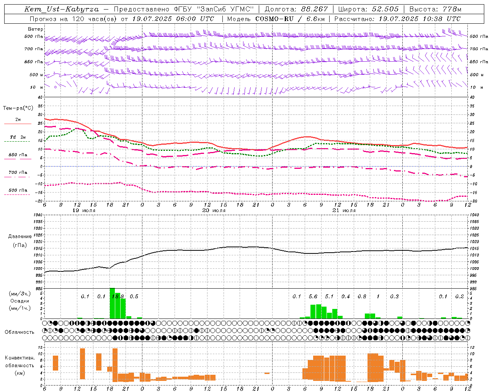This screenshot has width=490, height=392.
Task: Select the longitude value "Долгота: 88.267"
Action: click(296, 9)
